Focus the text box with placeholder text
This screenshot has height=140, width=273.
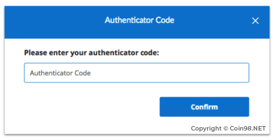pyautogui.click(x=136, y=73)
